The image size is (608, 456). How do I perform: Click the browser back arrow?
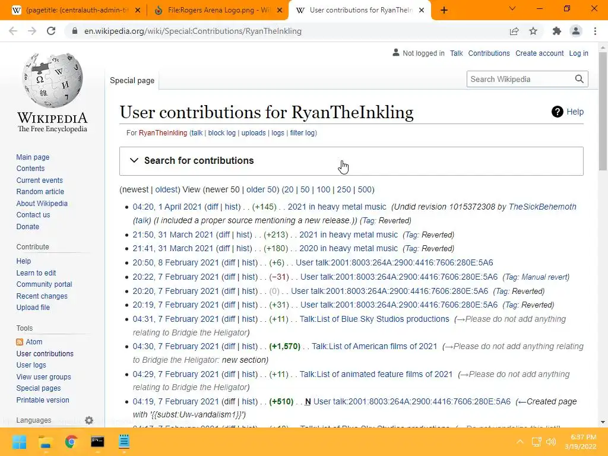tap(13, 31)
